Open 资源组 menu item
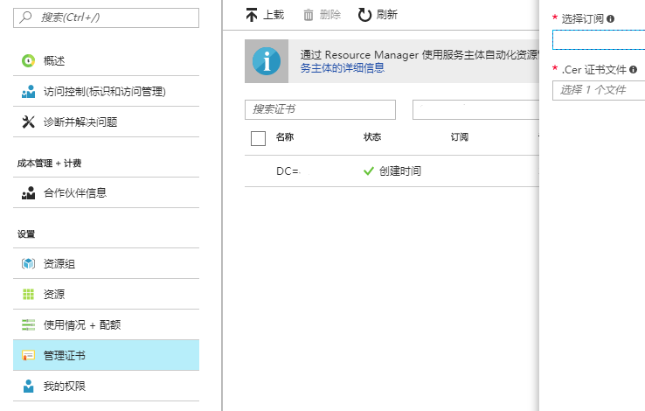 (x=106, y=264)
